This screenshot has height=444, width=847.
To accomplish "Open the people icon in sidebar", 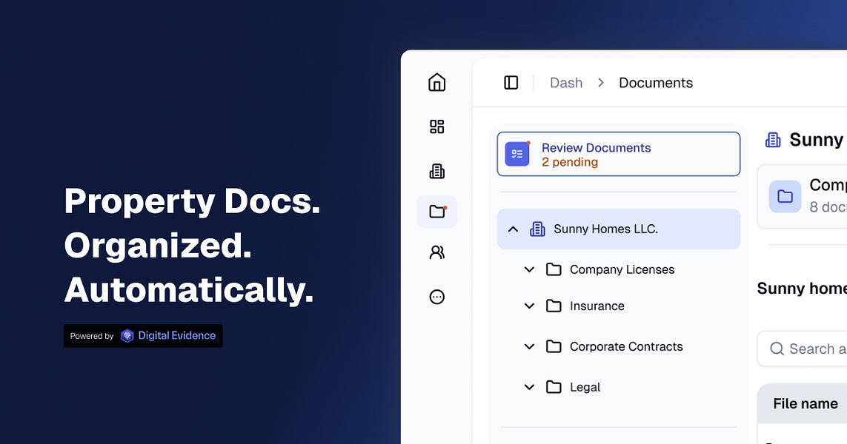I will click(x=437, y=252).
